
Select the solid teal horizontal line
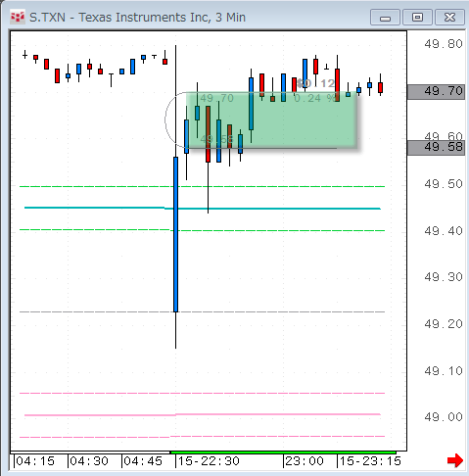[203, 208]
